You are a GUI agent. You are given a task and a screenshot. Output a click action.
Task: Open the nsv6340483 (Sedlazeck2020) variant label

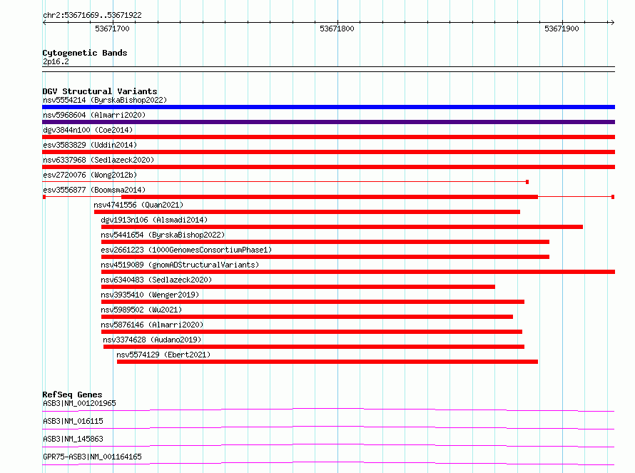(156, 280)
